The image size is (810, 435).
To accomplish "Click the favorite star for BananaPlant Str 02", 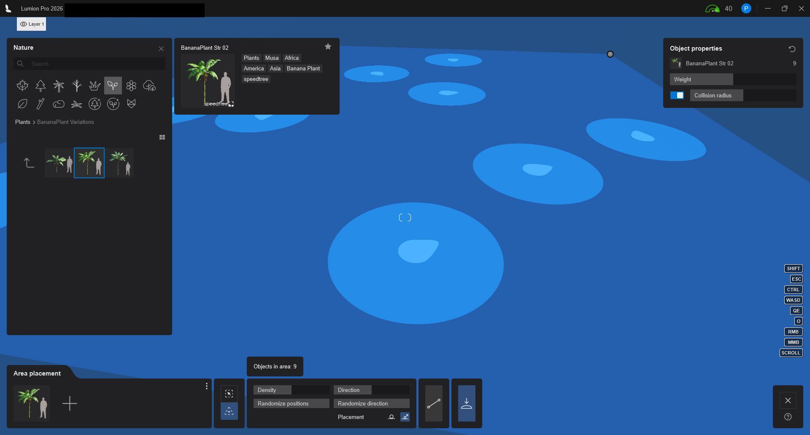I will tap(328, 47).
